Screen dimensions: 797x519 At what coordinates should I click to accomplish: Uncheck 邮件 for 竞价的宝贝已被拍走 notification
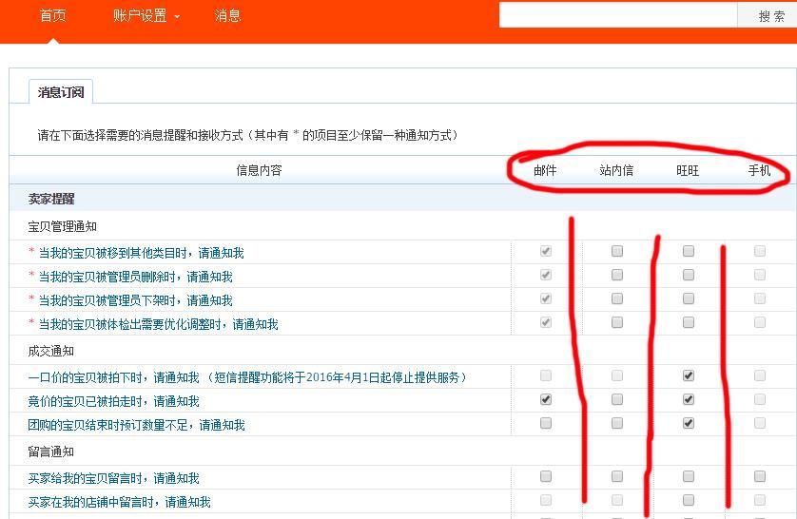(x=546, y=400)
